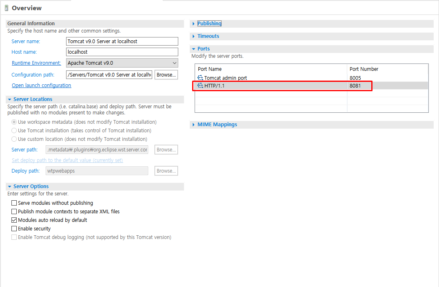Viewport: 439px width, 287px height.
Task: Click the port icon beside Tomcat admin port
Action: pos(200,78)
